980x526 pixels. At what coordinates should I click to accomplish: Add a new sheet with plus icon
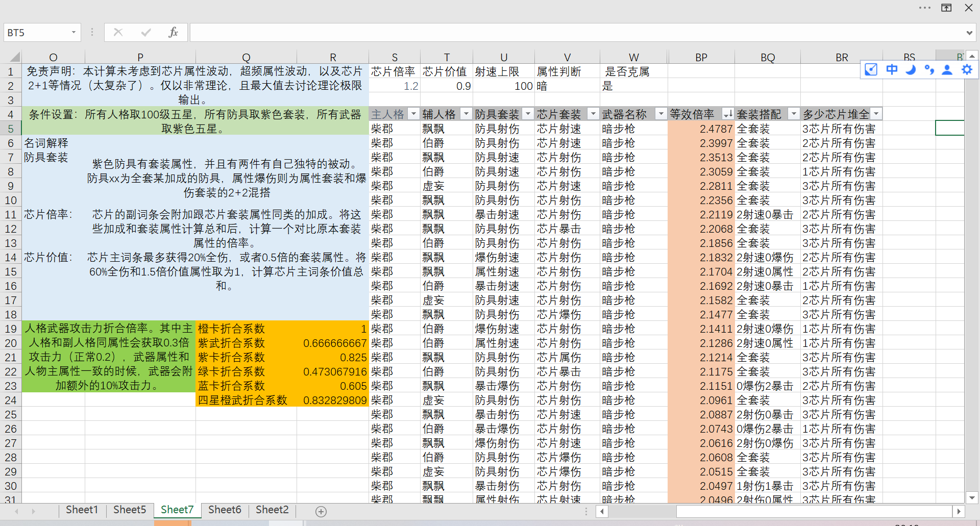point(321,511)
